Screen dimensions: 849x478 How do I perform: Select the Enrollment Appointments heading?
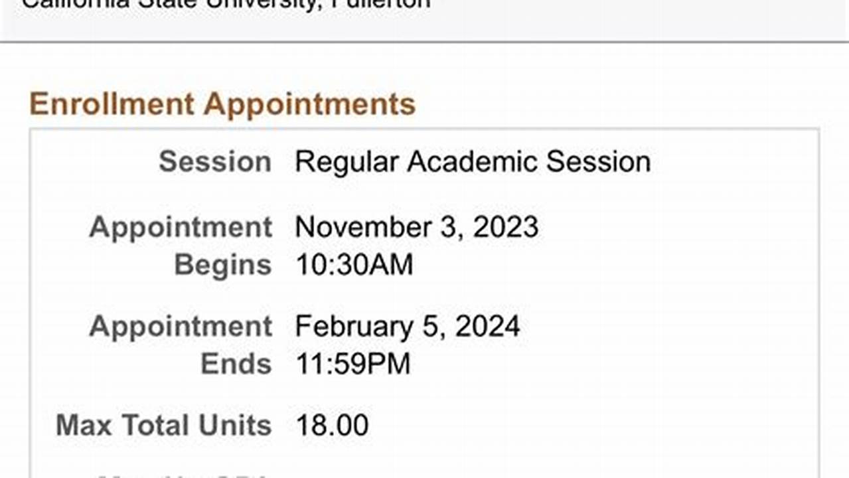(x=222, y=104)
